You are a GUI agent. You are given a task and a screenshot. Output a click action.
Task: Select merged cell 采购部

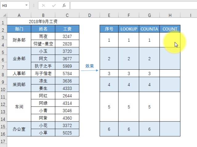tap(19, 84)
